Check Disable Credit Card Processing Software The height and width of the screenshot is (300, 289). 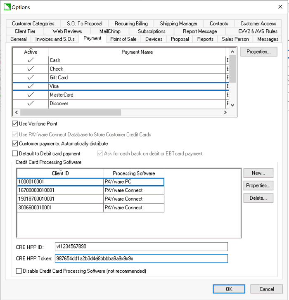[19, 271]
